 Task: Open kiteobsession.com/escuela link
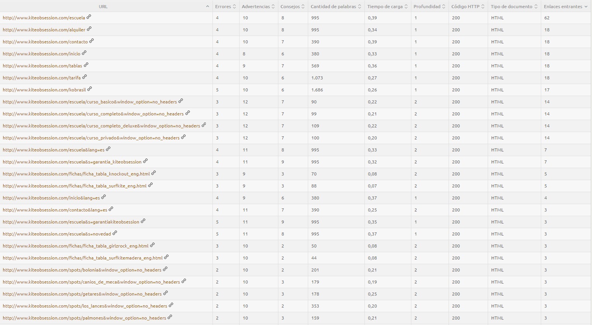click(x=44, y=18)
